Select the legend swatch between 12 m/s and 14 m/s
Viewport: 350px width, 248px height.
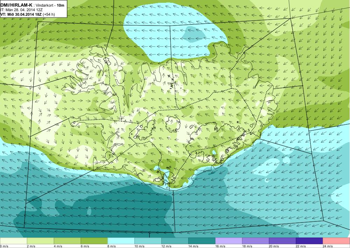coord(175,241)
